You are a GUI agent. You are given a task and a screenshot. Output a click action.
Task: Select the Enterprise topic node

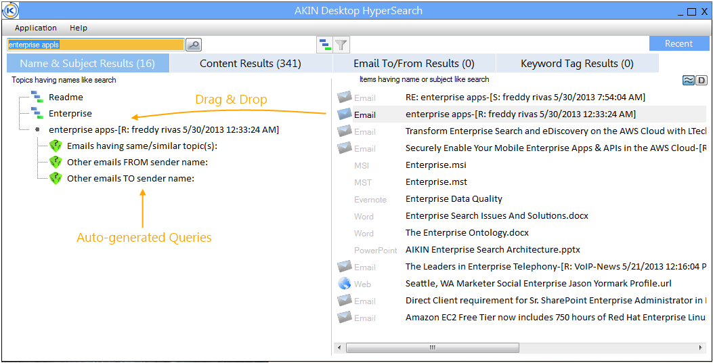point(70,113)
